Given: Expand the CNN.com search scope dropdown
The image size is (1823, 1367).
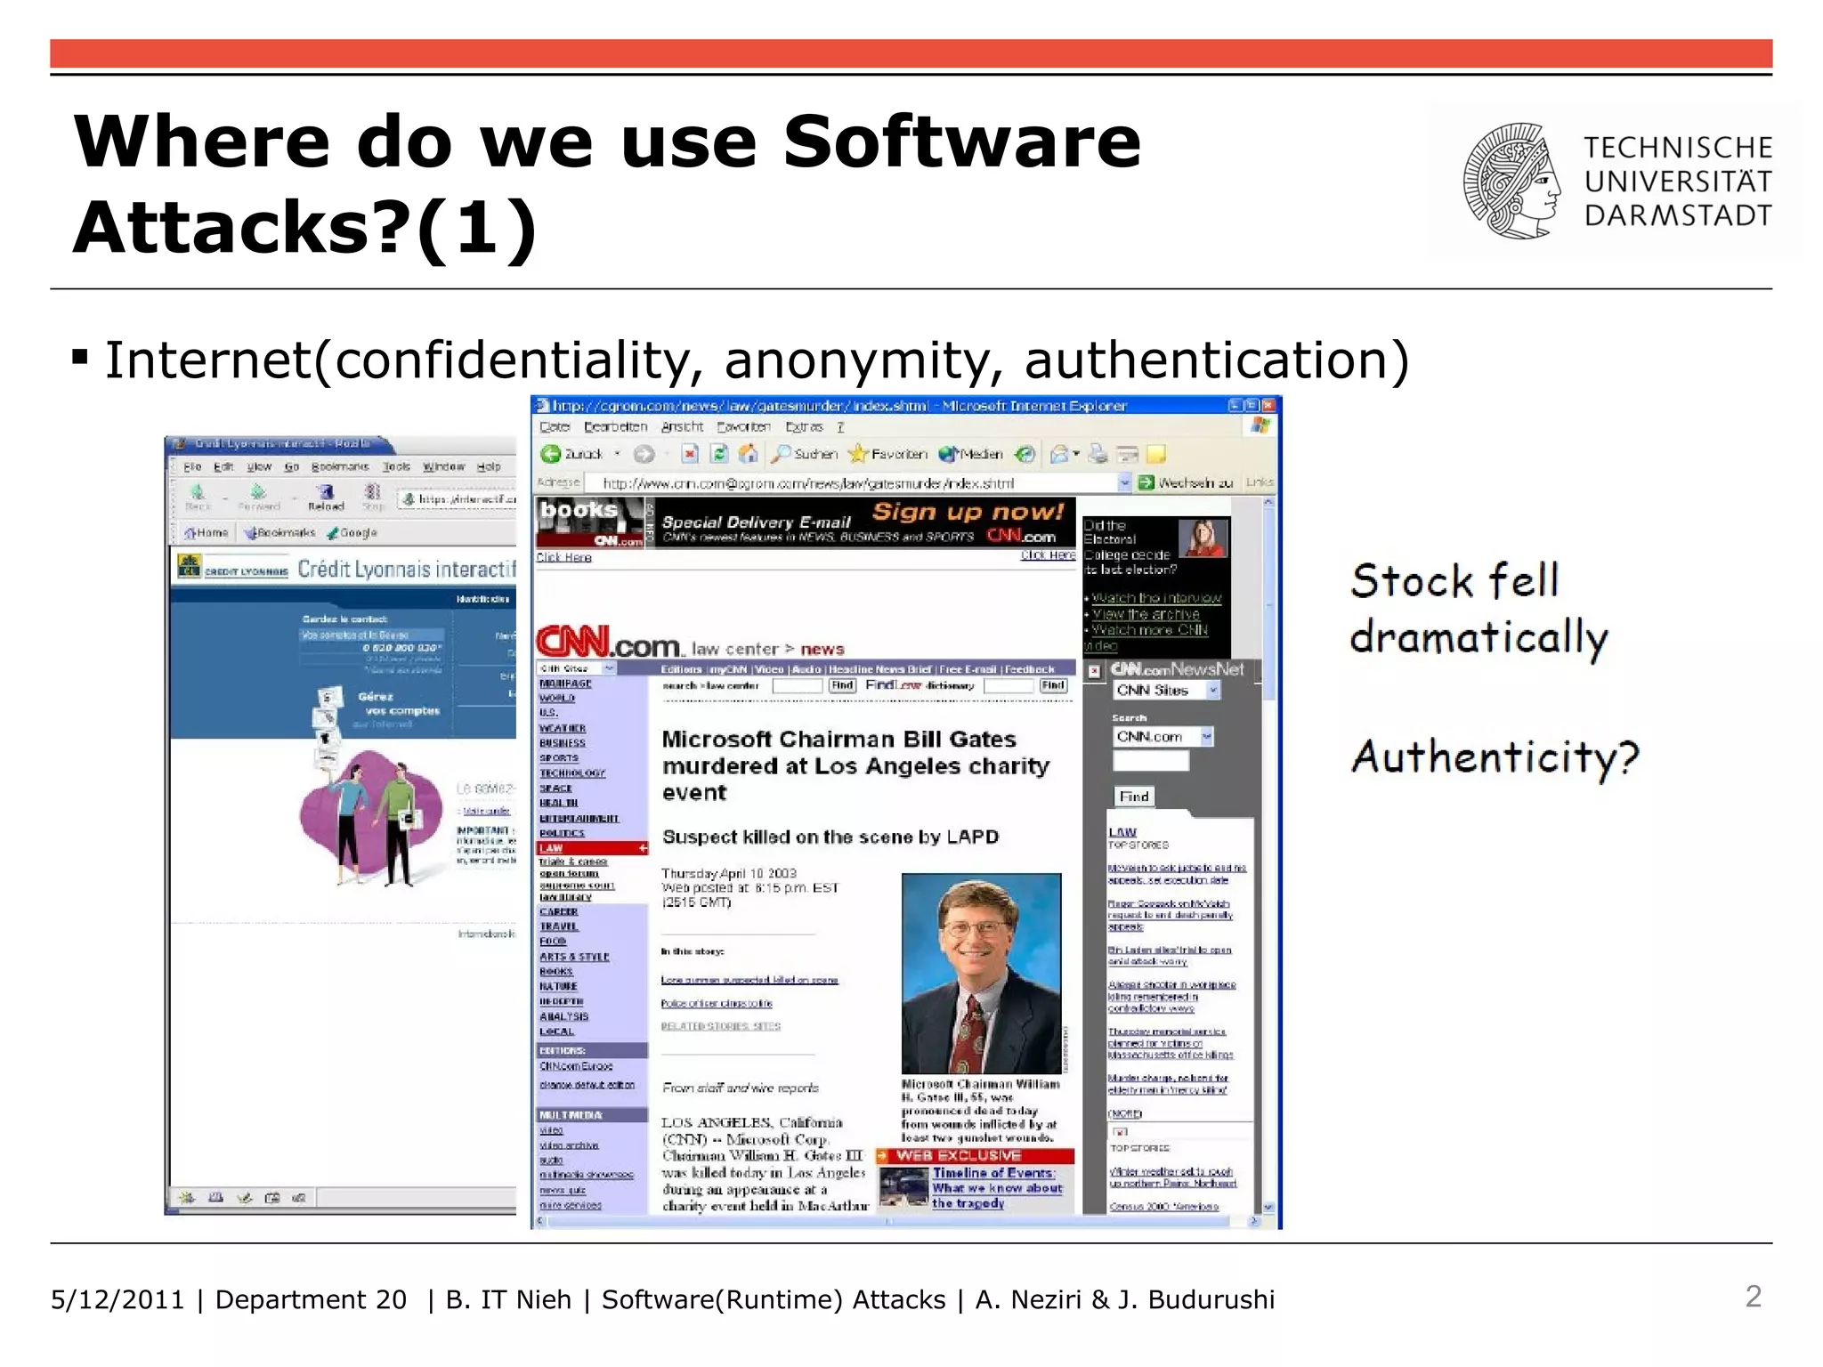Looking at the screenshot, I should tap(1207, 737).
